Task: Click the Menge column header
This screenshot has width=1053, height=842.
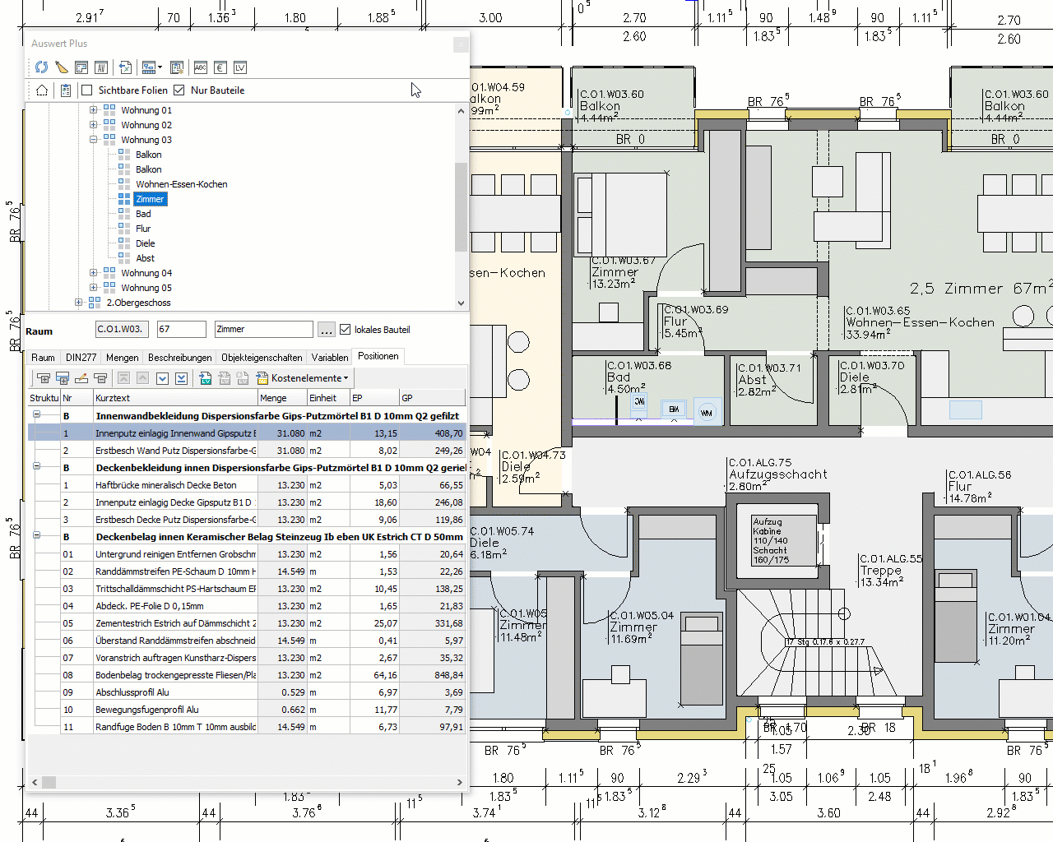Action: click(282, 398)
